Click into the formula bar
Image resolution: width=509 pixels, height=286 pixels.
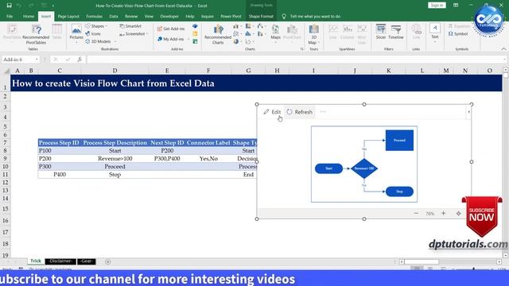[295, 60]
